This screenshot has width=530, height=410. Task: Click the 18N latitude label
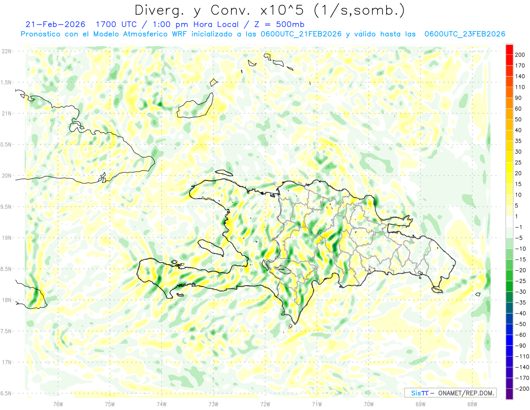[7, 300]
